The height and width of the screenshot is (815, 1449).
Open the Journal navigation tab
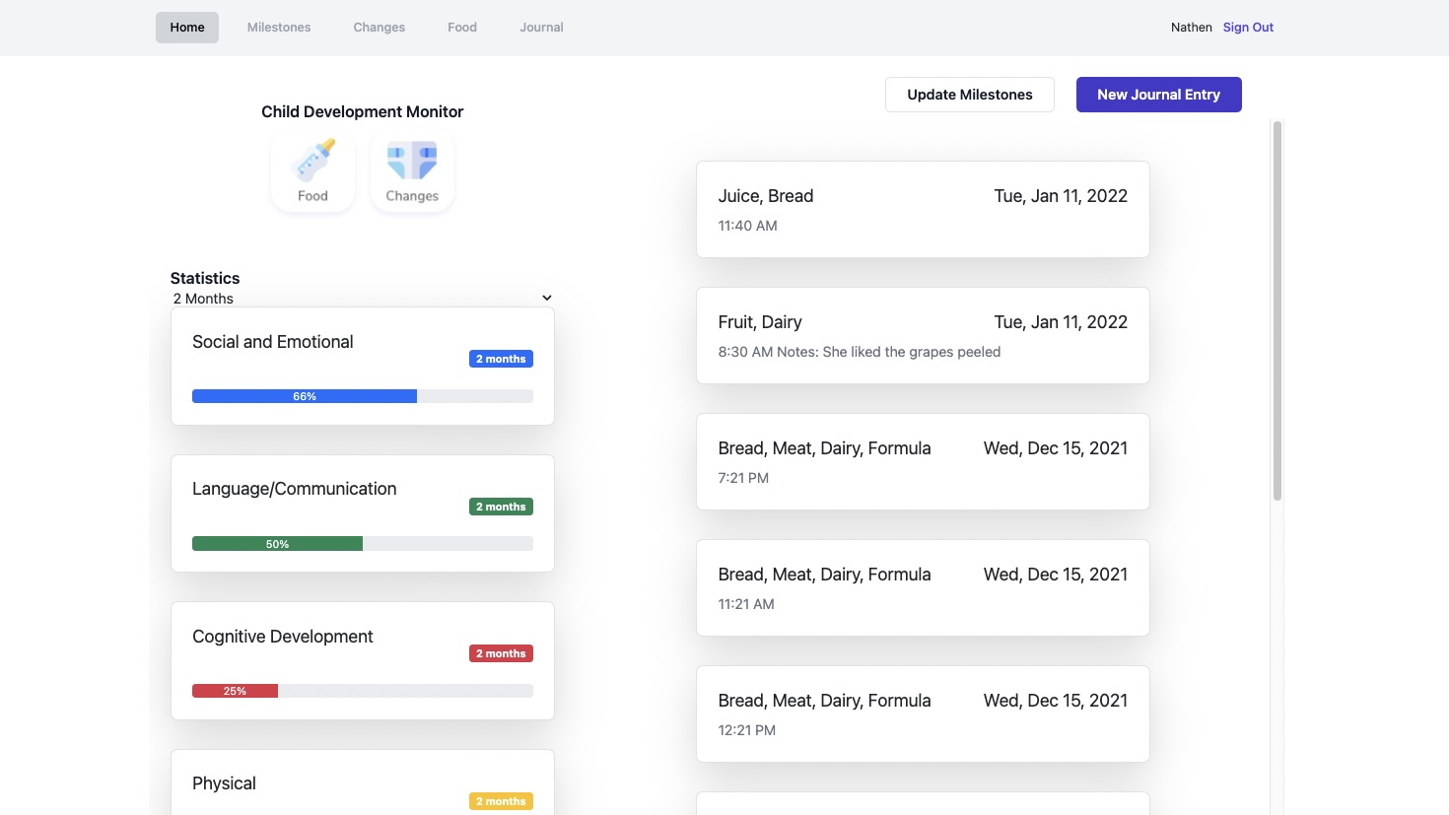pos(541,28)
